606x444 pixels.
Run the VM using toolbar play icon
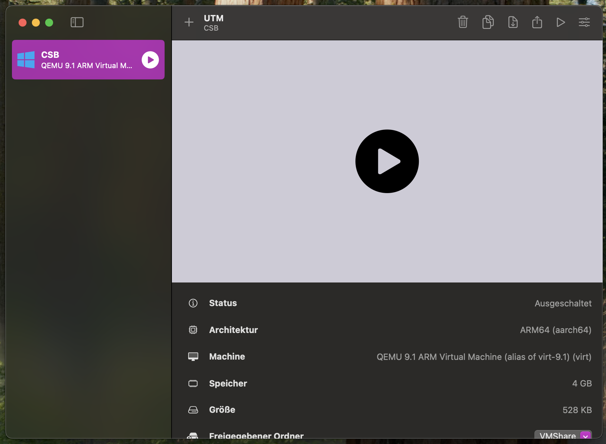click(561, 22)
